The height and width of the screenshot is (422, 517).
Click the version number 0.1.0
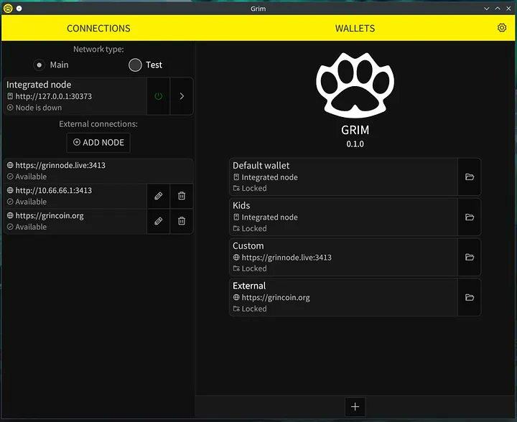click(x=355, y=144)
